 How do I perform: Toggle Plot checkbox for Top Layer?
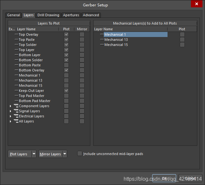[66, 50]
